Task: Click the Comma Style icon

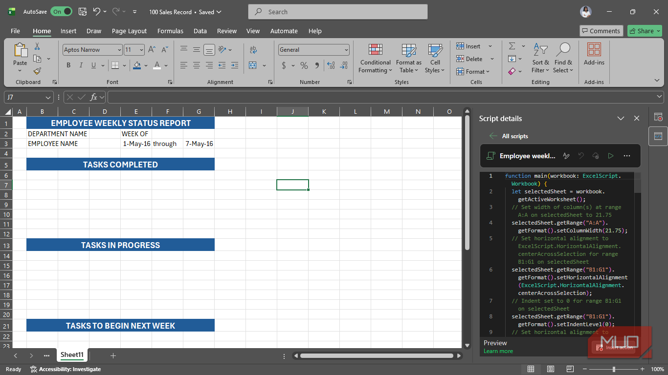Action: coord(317,65)
